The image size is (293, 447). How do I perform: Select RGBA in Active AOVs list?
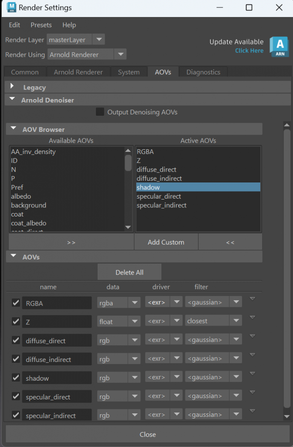(x=198, y=151)
